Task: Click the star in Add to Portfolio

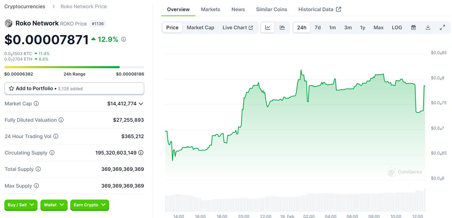Action: (x=11, y=88)
